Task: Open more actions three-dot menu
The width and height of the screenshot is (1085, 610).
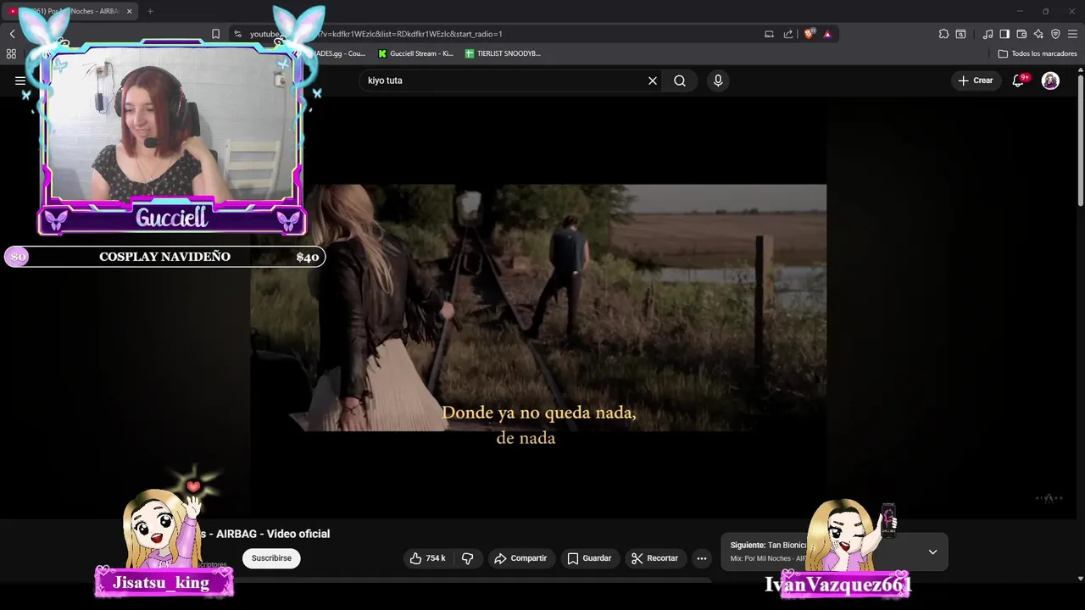Action: pyautogui.click(x=701, y=558)
